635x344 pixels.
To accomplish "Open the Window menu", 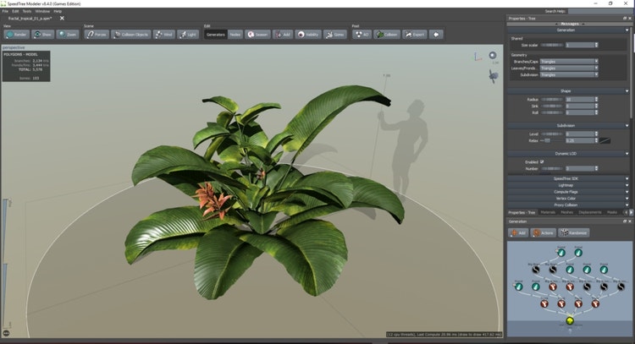I will pyautogui.click(x=42, y=11).
